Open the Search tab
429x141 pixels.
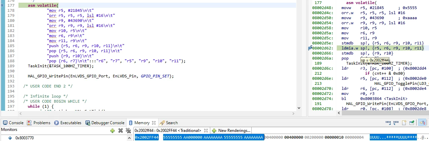click(x=169, y=123)
